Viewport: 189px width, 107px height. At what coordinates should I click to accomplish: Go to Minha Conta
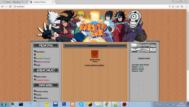(x=41, y=77)
